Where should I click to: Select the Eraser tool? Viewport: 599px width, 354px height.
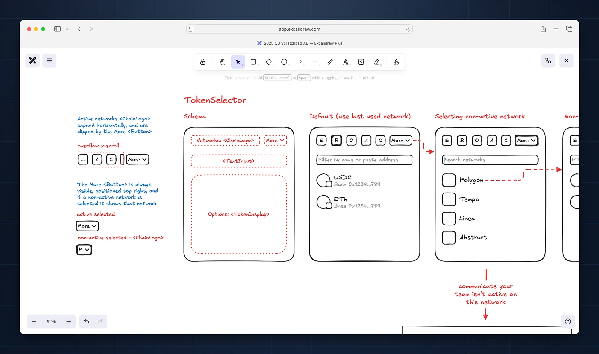pyautogui.click(x=376, y=62)
